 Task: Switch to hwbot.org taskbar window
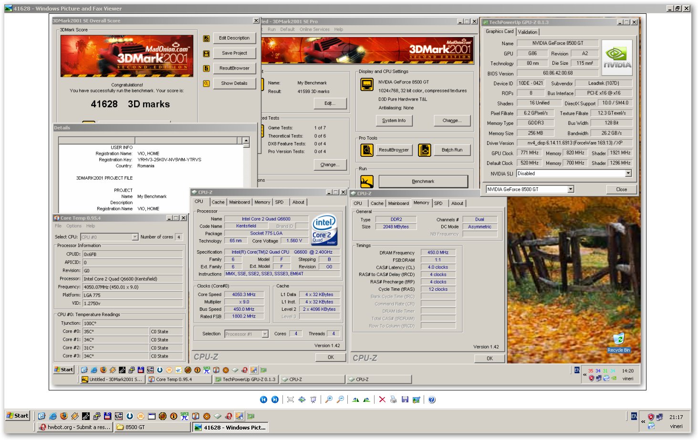[75, 428]
